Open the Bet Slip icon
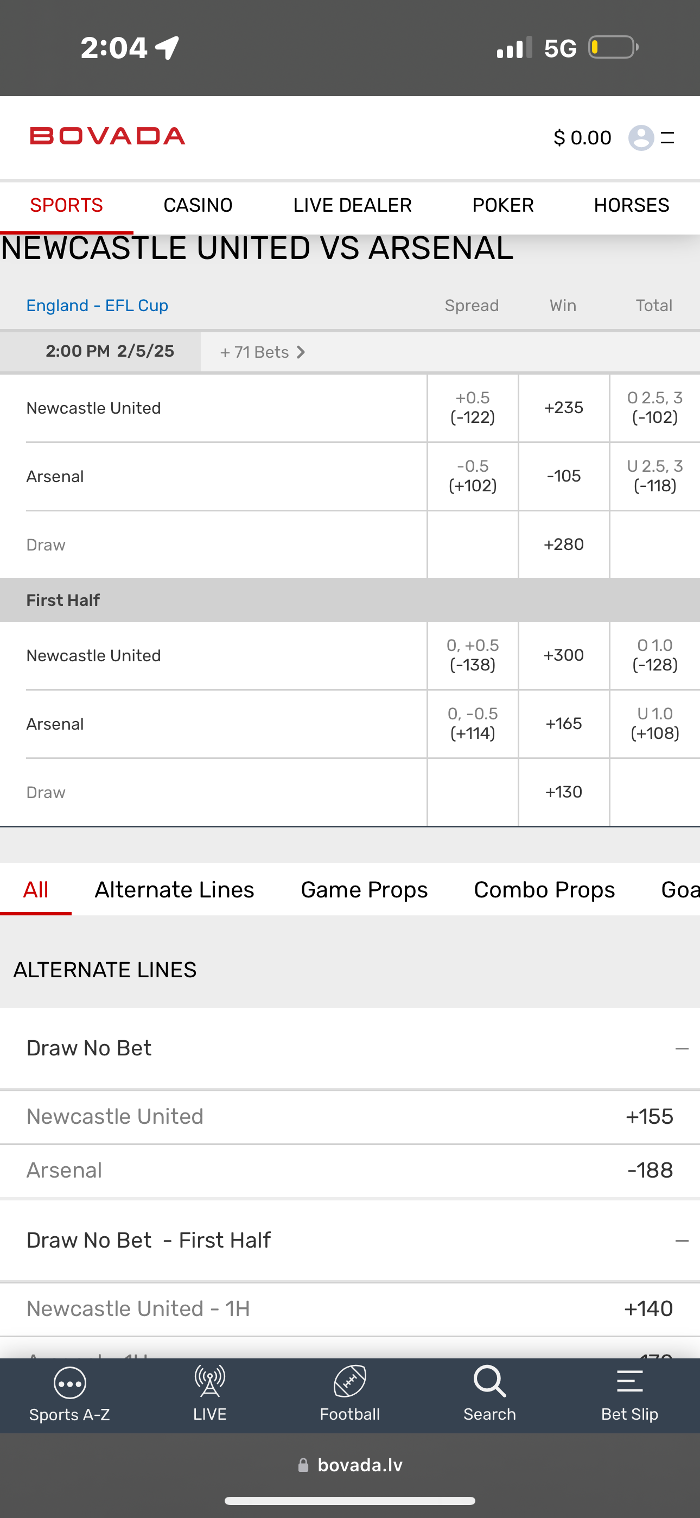The width and height of the screenshot is (700, 1518). pos(629,1382)
